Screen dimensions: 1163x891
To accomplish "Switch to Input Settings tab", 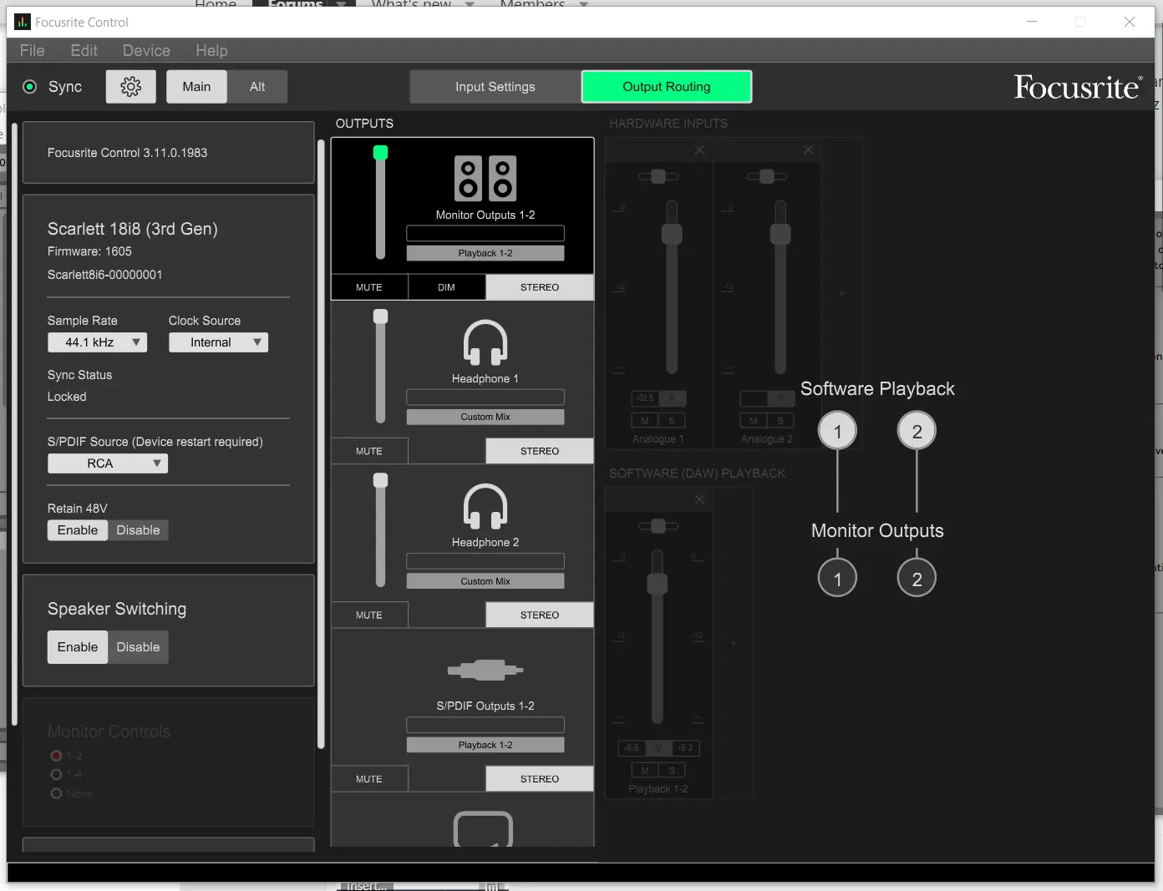I will pos(495,87).
